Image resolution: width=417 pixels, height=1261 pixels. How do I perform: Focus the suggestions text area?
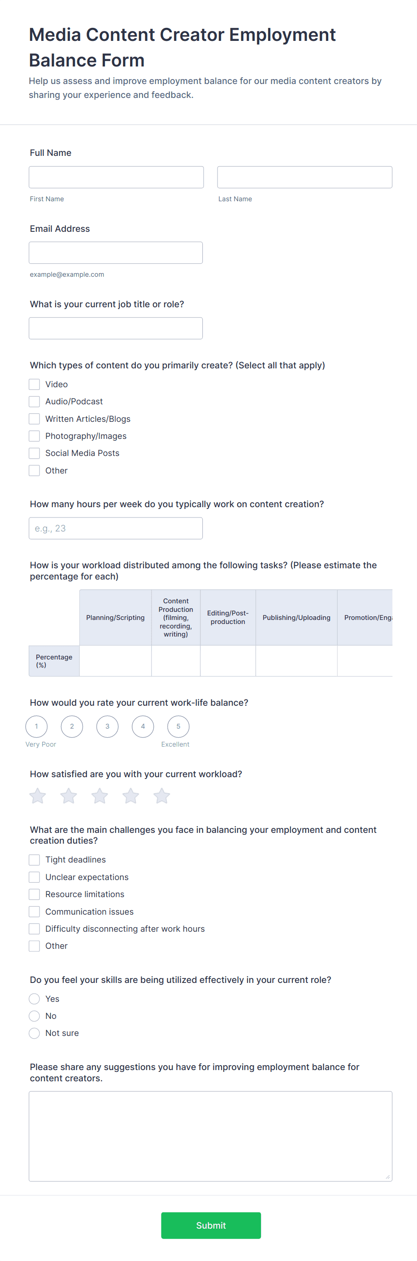tap(210, 1136)
